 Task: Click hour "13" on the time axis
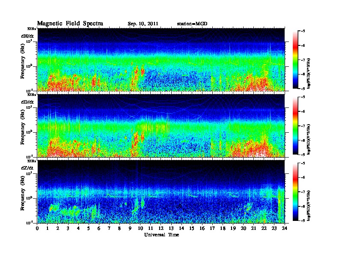tap(171, 228)
